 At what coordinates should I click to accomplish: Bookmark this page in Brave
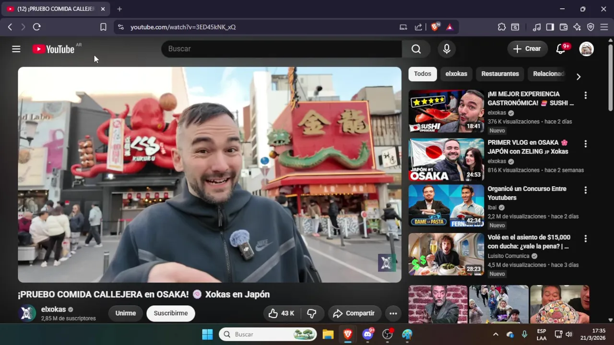103,27
